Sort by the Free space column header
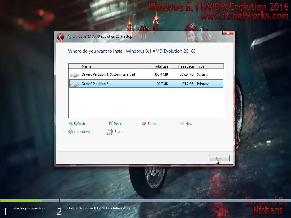This screenshot has height=218, width=291. (182, 66)
